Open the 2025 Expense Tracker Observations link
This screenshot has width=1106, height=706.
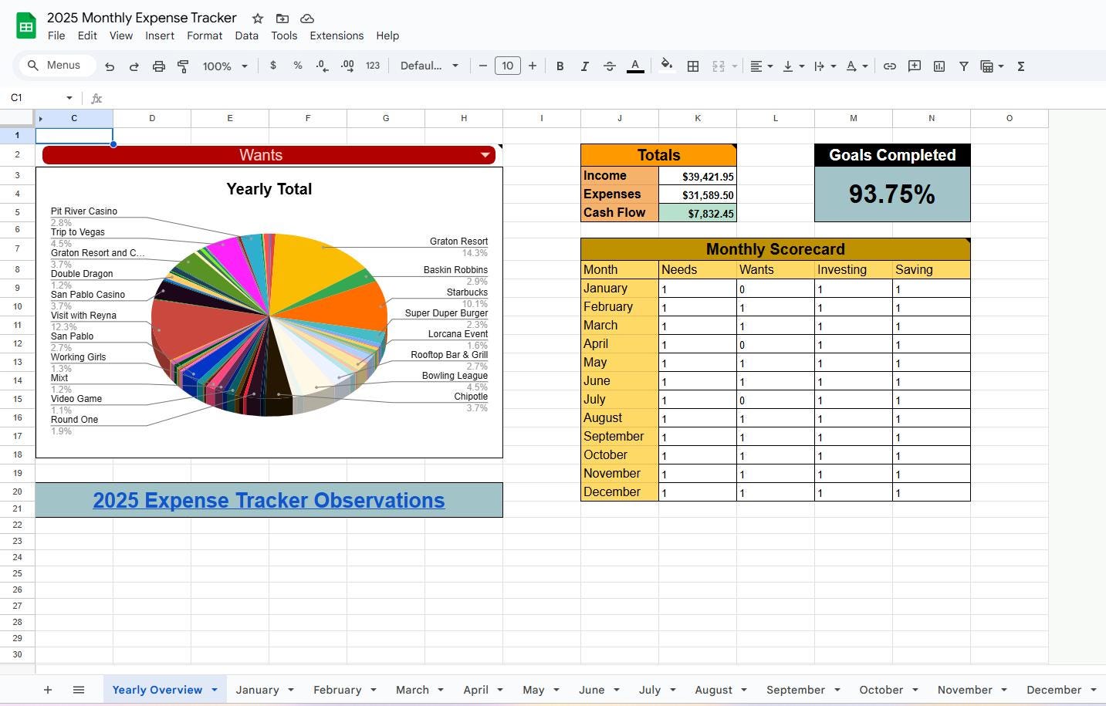[x=269, y=500]
